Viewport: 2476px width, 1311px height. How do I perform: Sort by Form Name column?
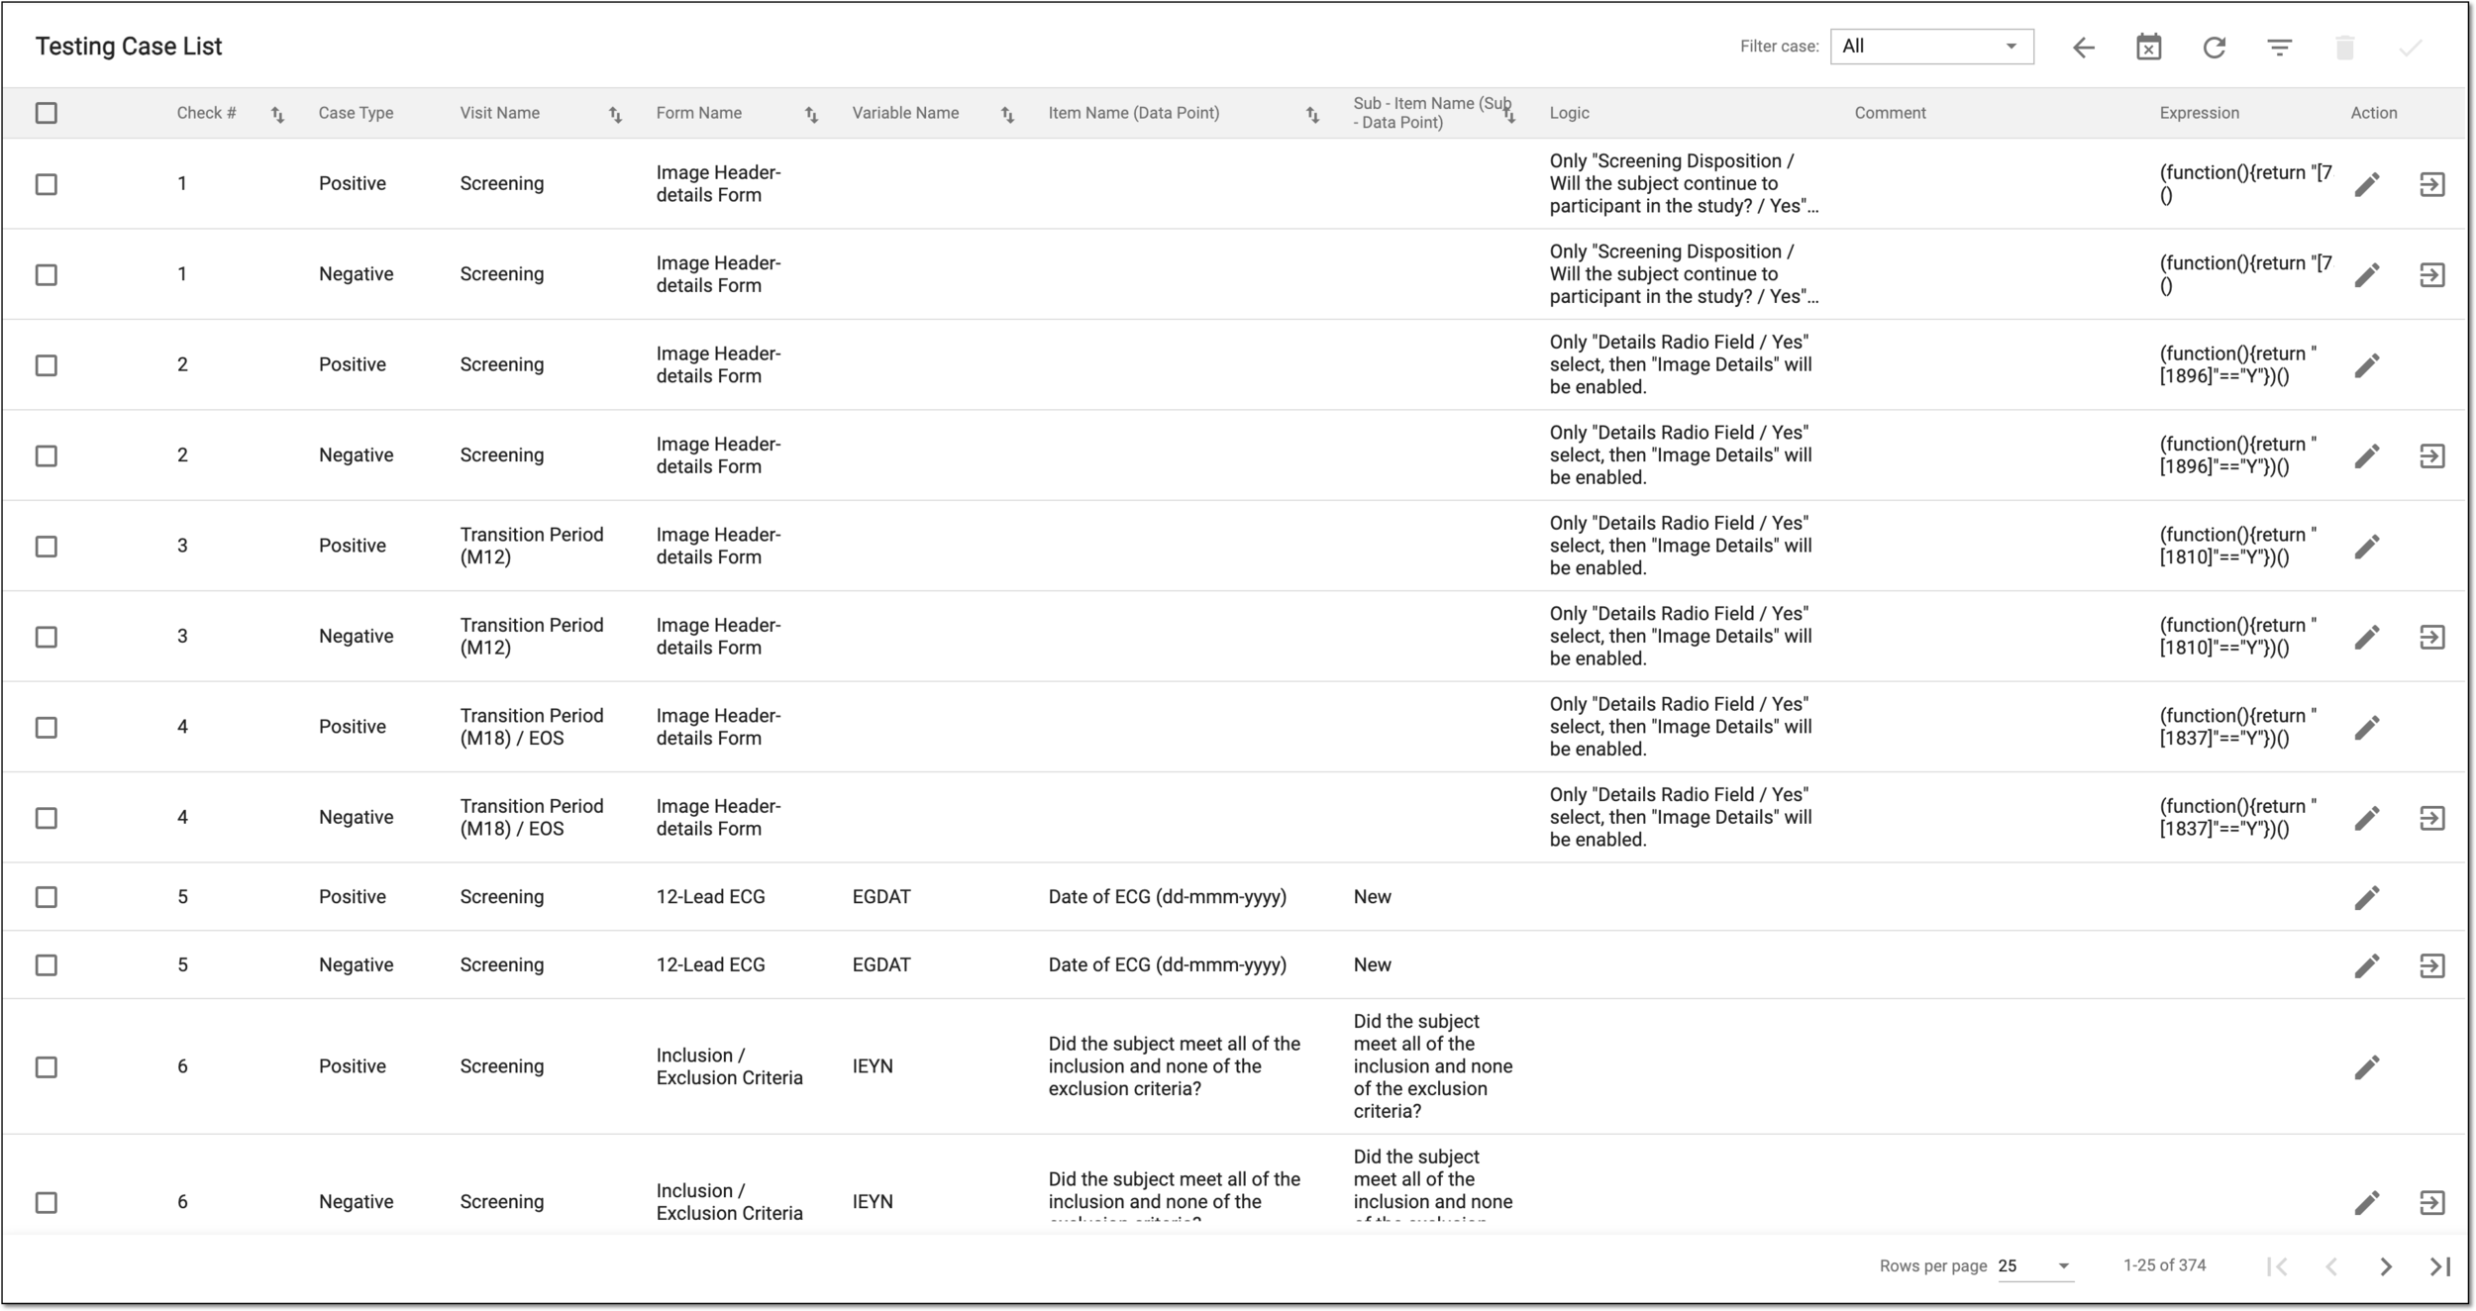[x=811, y=115]
